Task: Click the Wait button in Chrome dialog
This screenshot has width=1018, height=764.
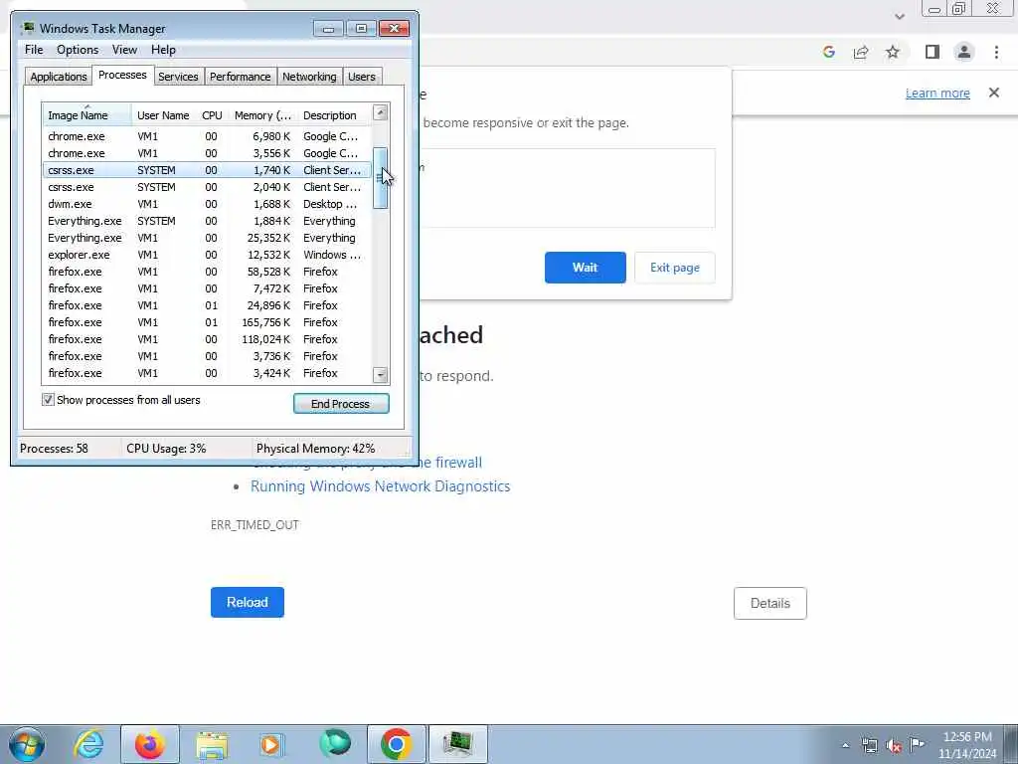Action: [585, 268]
